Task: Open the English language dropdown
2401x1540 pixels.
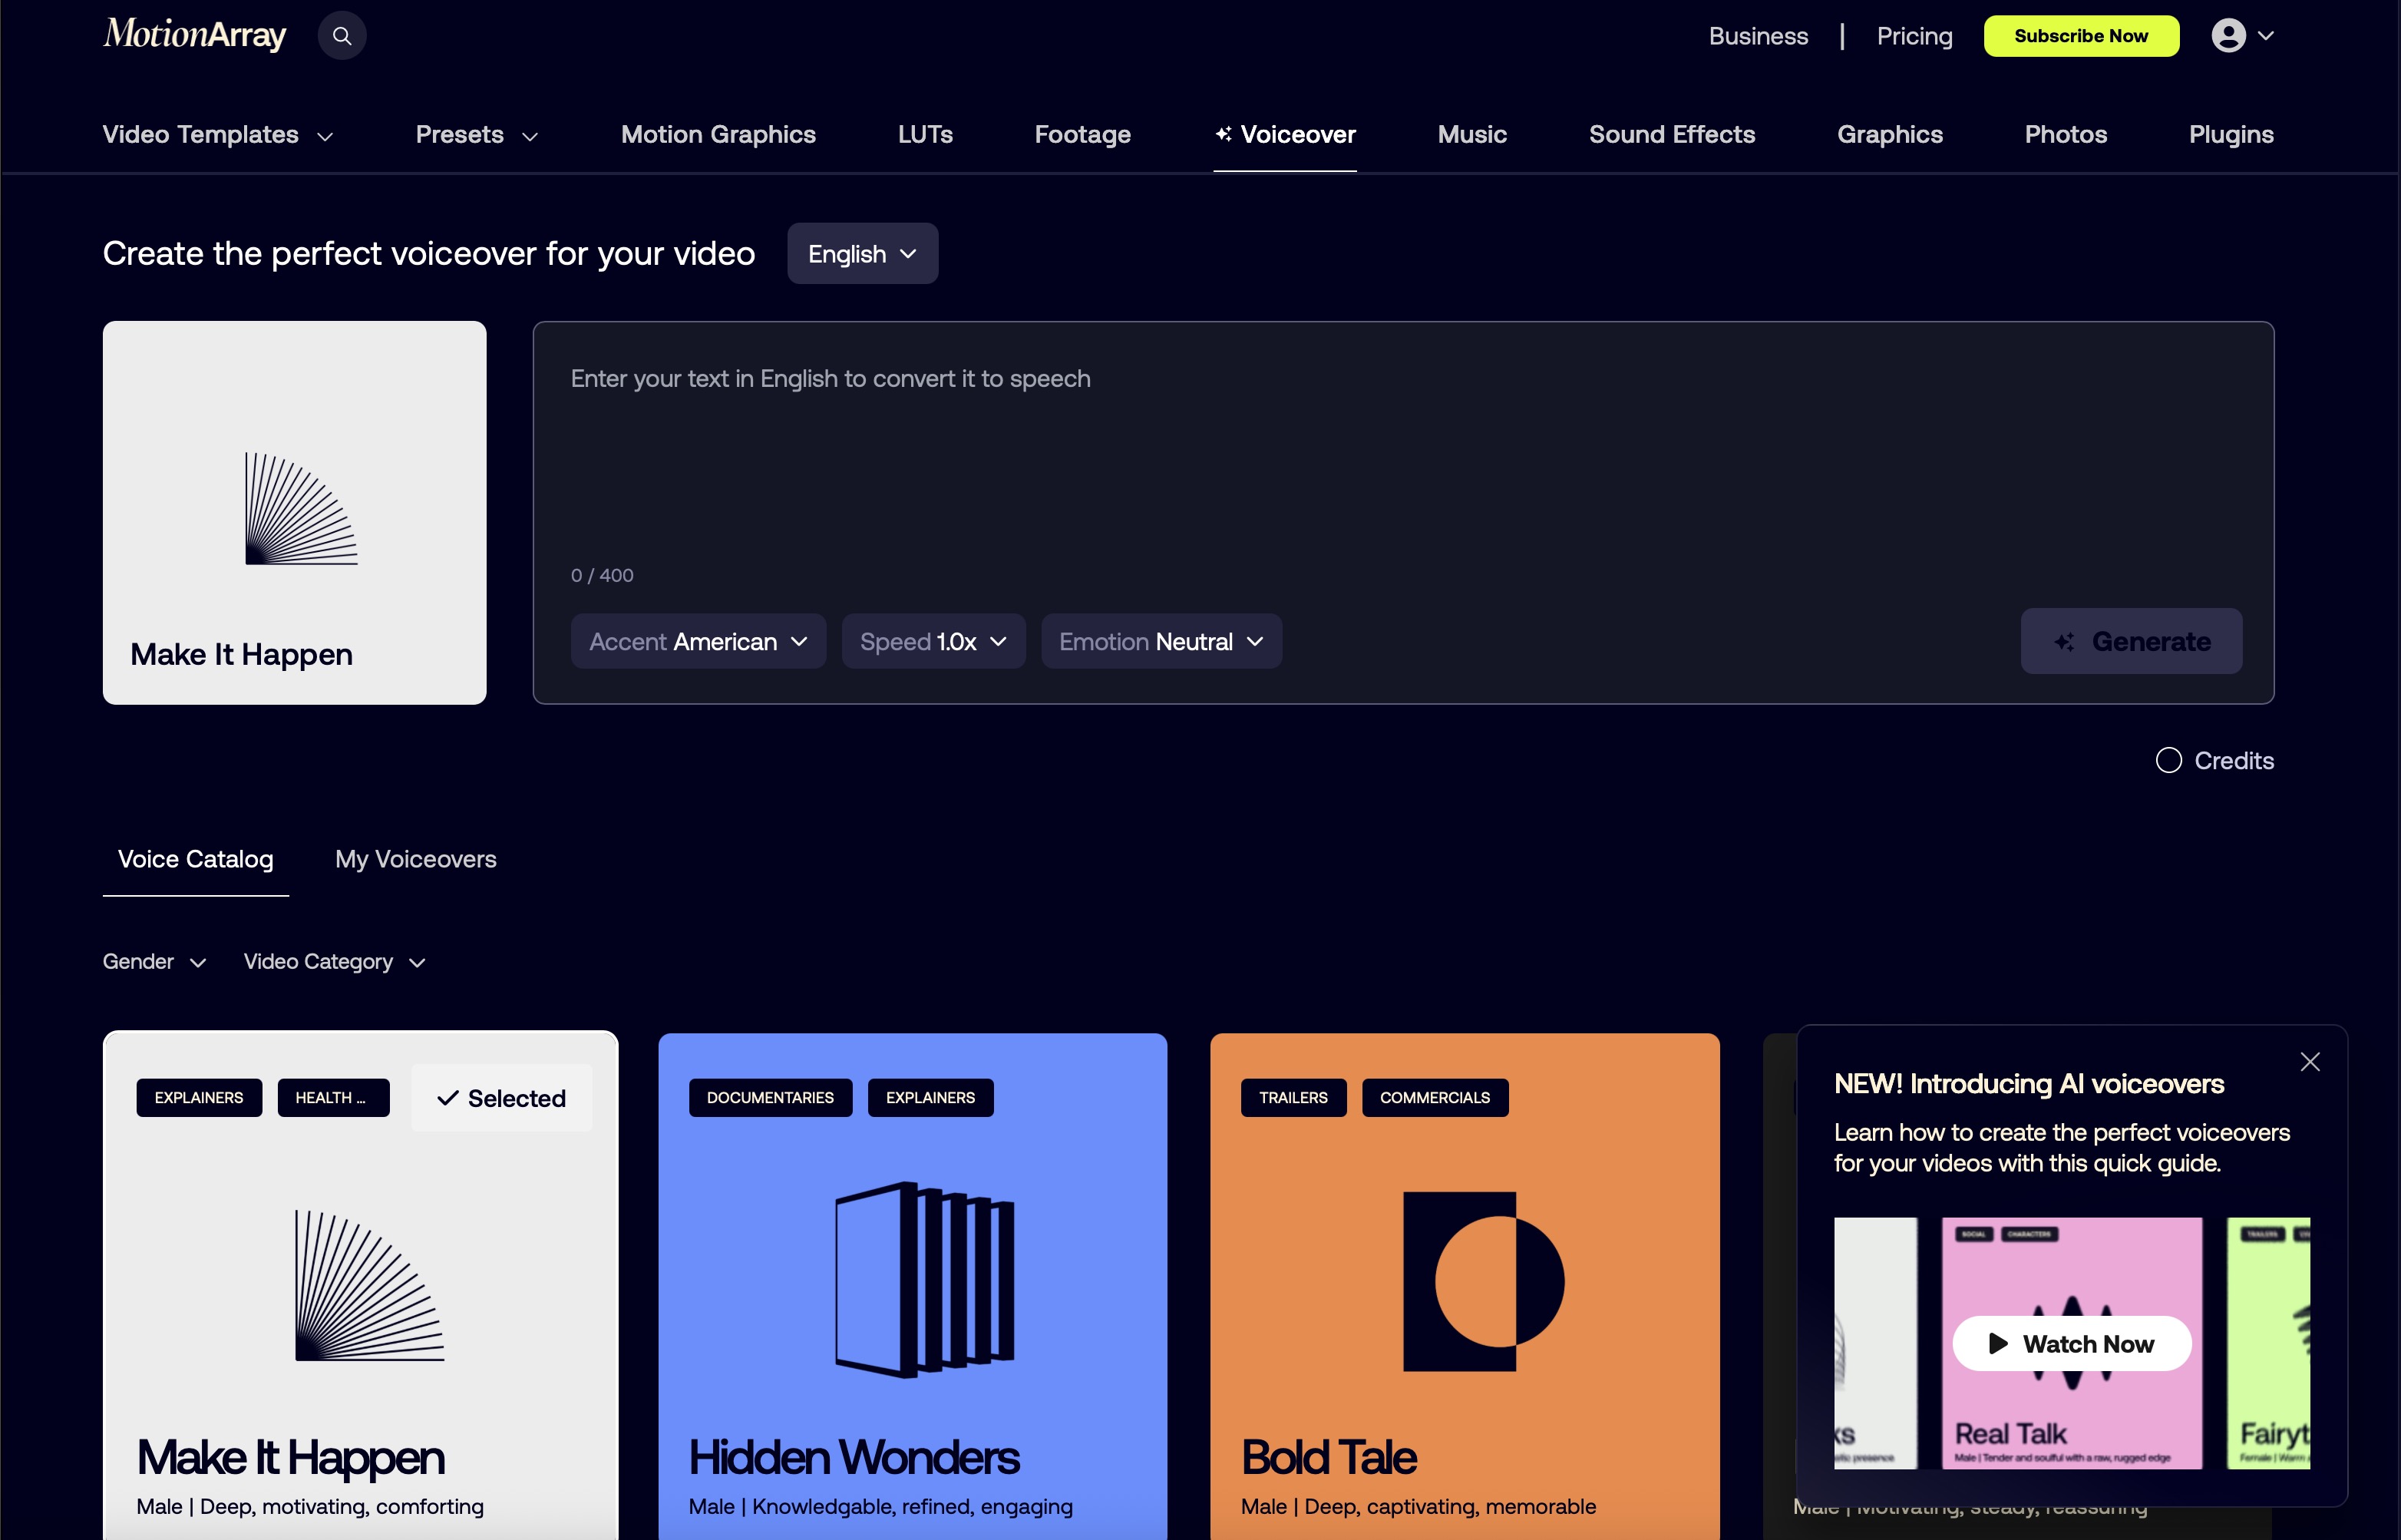Action: (x=862, y=254)
